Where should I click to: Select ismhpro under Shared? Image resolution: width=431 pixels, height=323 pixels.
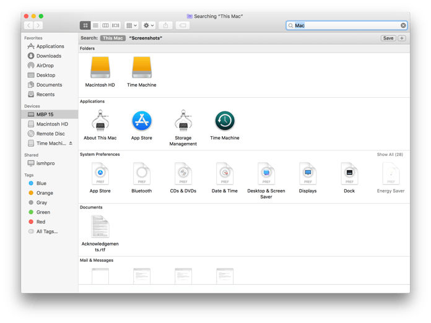click(x=50, y=163)
